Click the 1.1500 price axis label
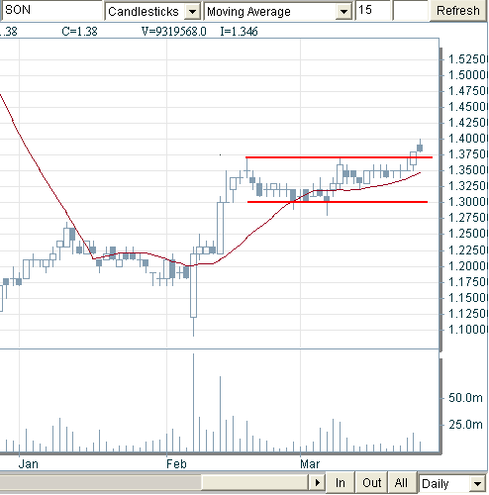The image size is (489, 495). [468, 298]
